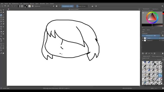
Task: Toggle eraser mode in the toolbar
Action: tap(54, 6)
